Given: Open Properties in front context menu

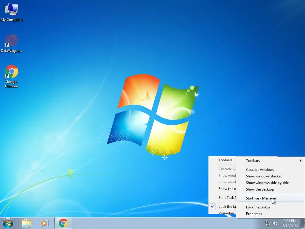Looking at the screenshot, I should pyautogui.click(x=270, y=214).
